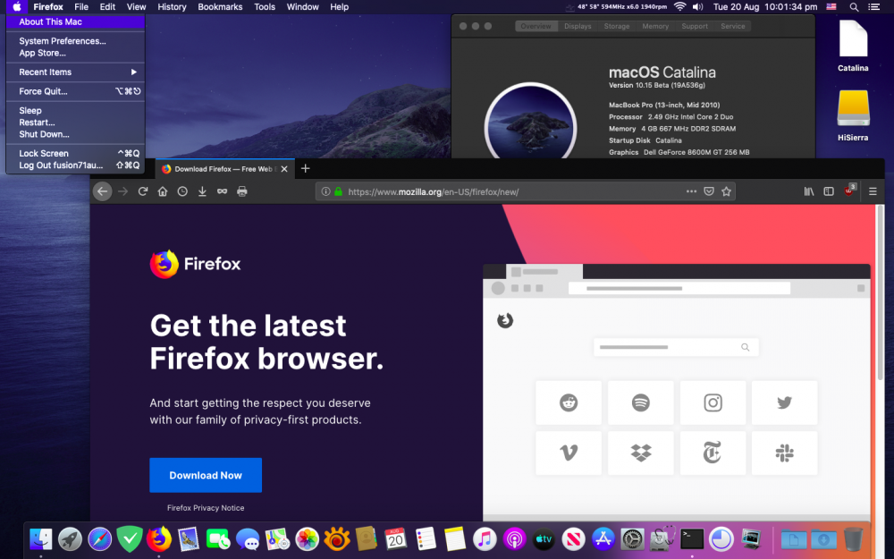Viewport: 894px width, 559px height.
Task: Close the Download Firefox tab
Action: (284, 169)
